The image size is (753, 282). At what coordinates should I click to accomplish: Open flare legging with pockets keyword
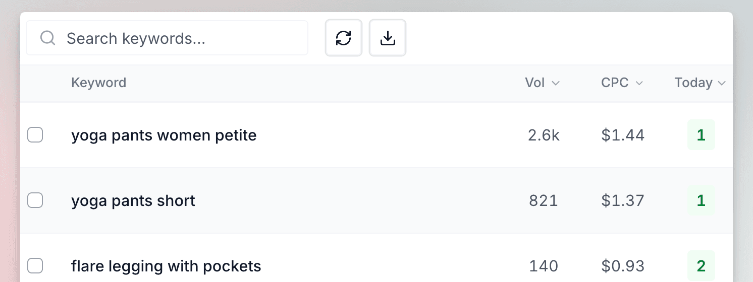pyautogui.click(x=166, y=265)
